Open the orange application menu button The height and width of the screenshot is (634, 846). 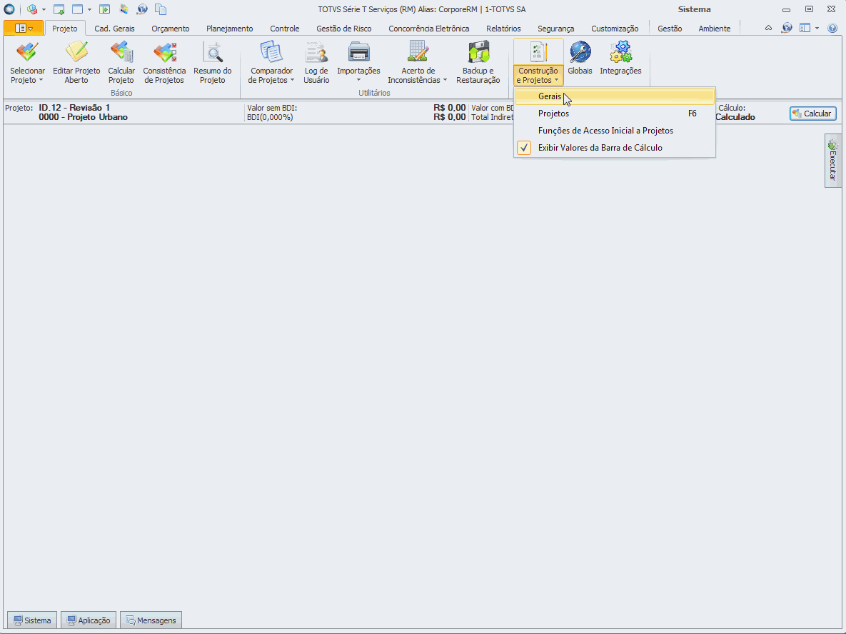[23, 28]
